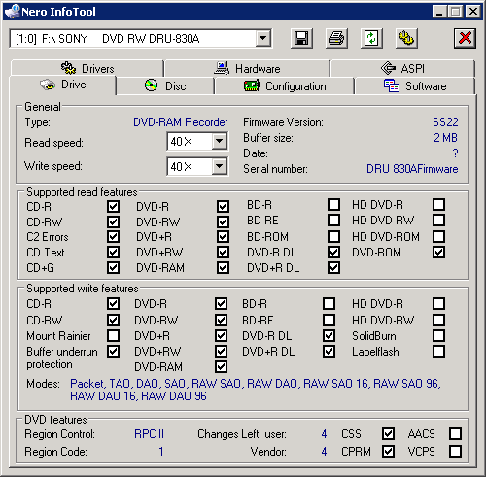Open the yellow settings tool icon

coord(406,39)
